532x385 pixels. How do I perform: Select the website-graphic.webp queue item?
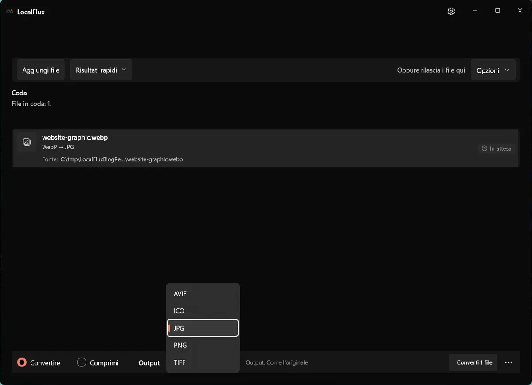click(266, 148)
